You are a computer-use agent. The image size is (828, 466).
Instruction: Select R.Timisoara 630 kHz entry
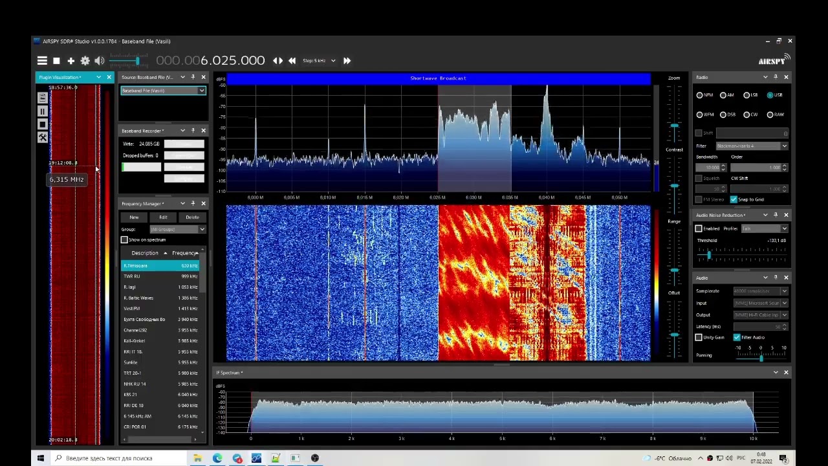160,266
